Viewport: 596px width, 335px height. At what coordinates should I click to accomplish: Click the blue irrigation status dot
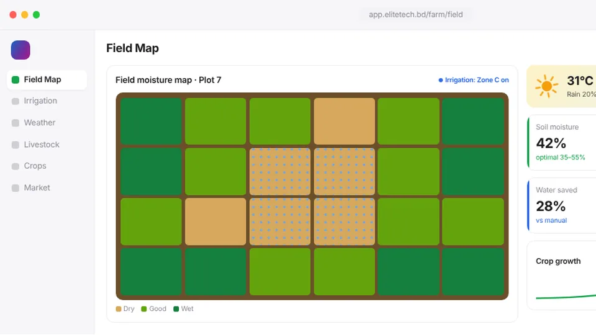(441, 80)
